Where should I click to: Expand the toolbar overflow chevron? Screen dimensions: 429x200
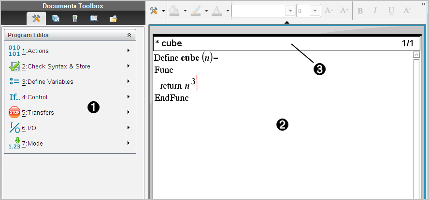pos(424,3)
